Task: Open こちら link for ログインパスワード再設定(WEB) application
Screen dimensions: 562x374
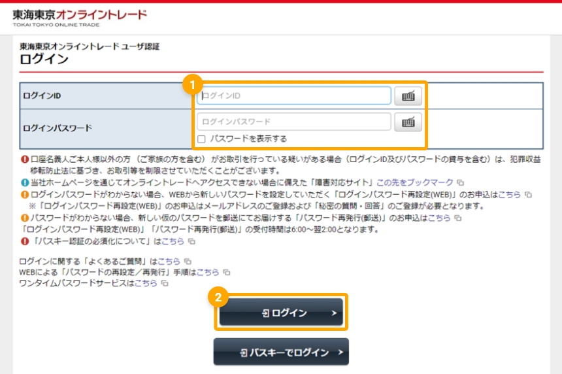Action: click(509, 195)
